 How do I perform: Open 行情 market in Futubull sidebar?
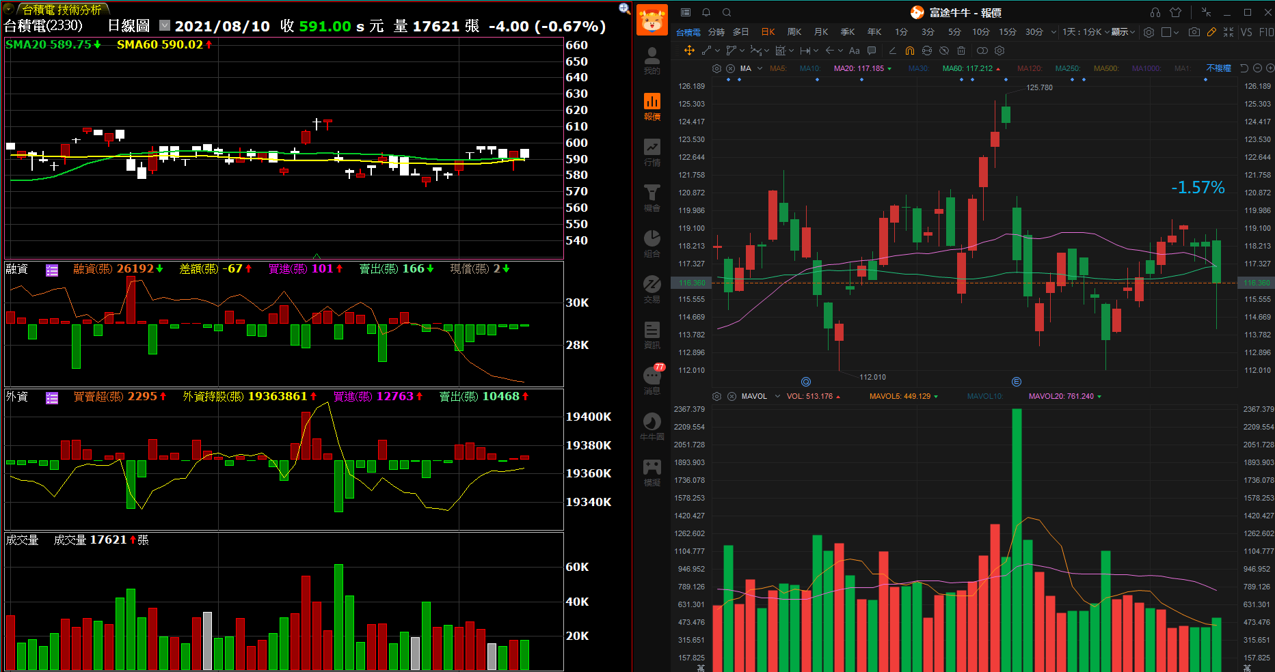(x=652, y=153)
